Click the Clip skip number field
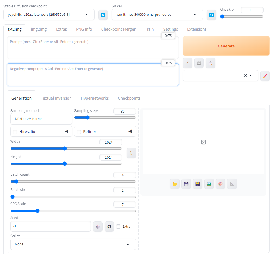This screenshot has height=254, width=276. 252,10
